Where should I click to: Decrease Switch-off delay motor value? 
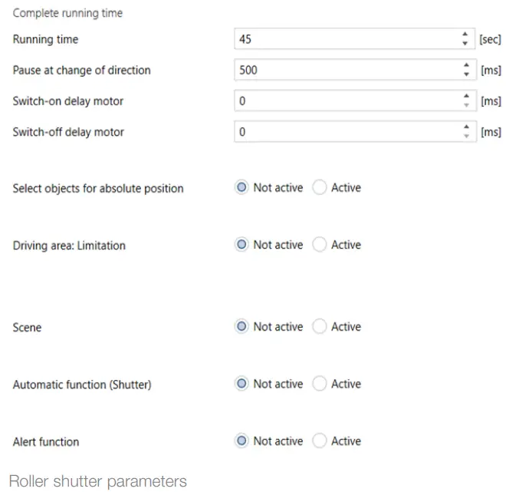pyautogui.click(x=465, y=136)
